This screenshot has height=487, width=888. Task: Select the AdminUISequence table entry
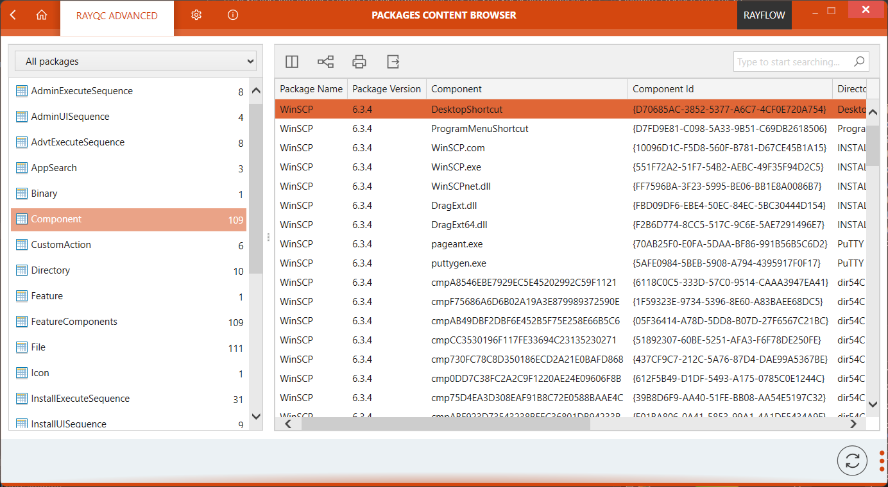129,117
